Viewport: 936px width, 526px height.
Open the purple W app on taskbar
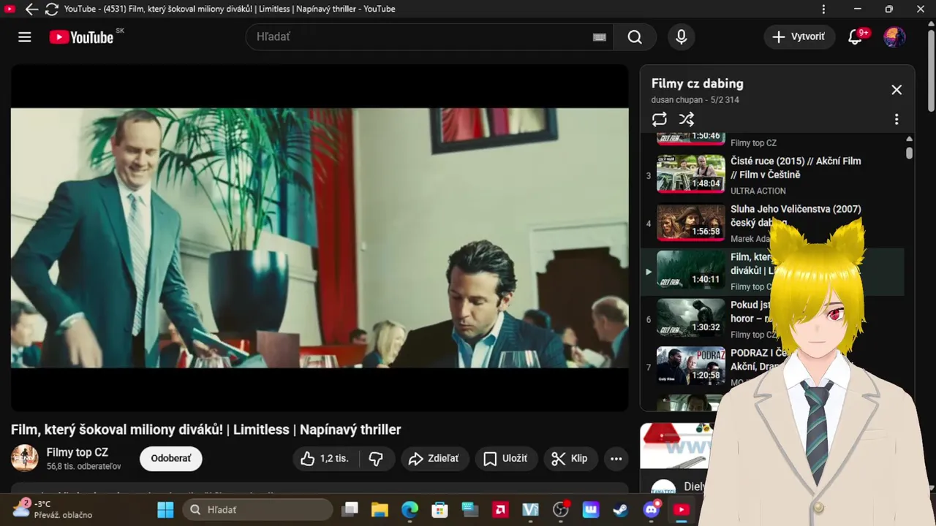tap(590, 510)
